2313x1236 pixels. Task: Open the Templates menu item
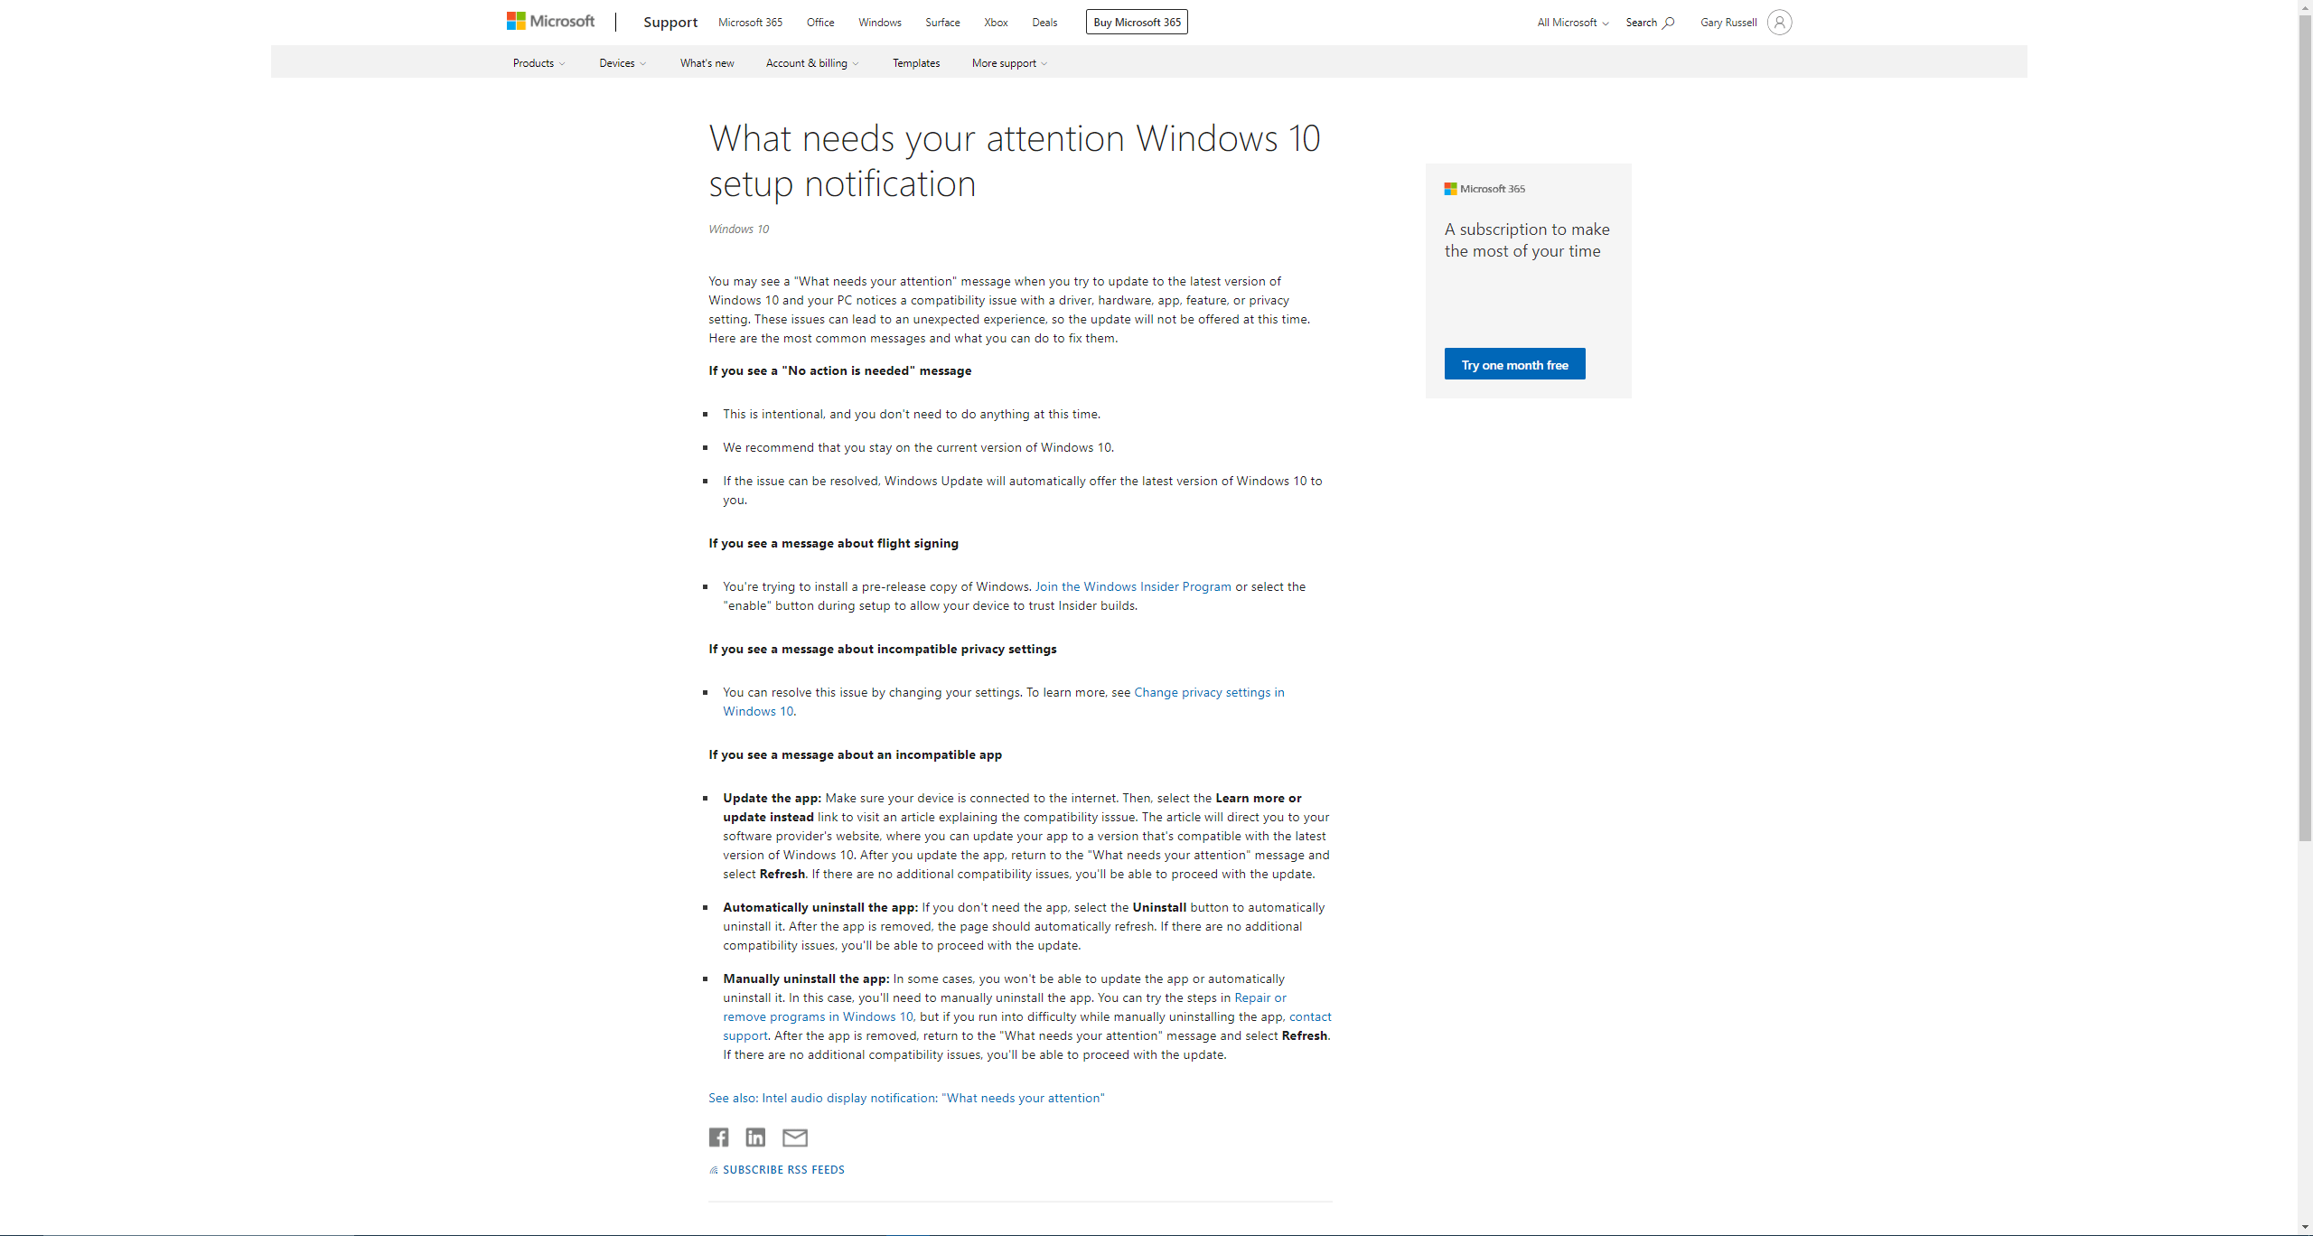[916, 63]
